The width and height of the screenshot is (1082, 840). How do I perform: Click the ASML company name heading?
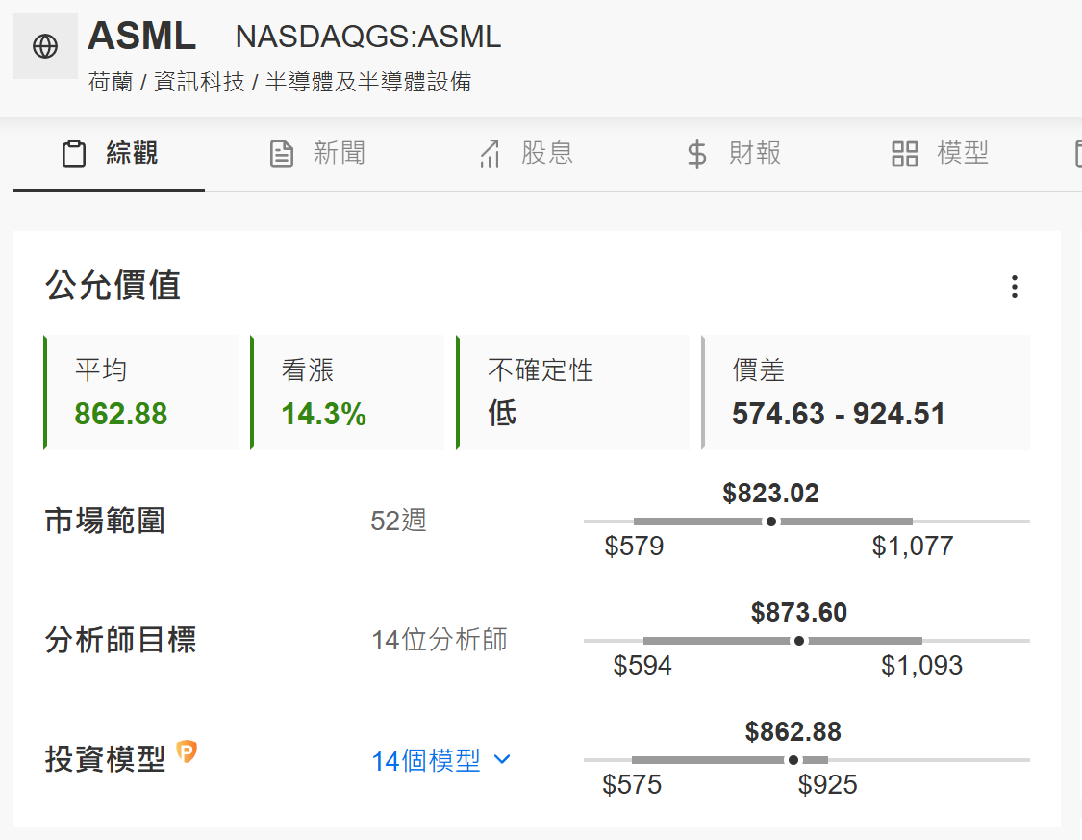click(142, 36)
